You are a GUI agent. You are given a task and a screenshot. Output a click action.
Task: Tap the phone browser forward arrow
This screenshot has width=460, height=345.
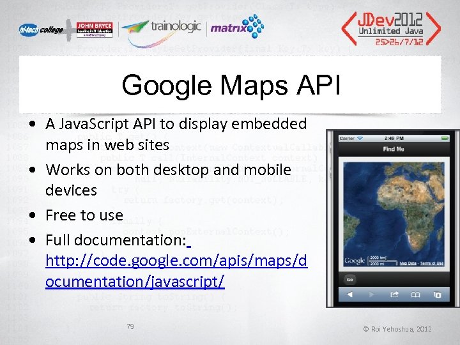[371, 295]
